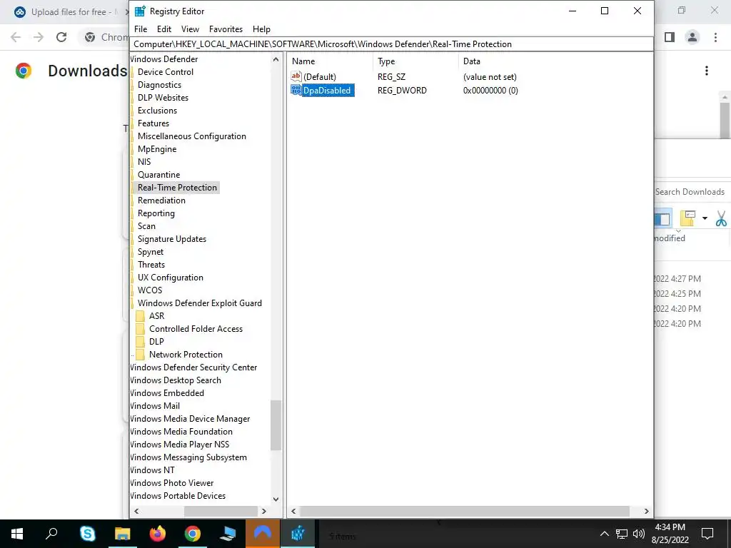
Task: Open the Help menu in Registry Editor
Action: tap(261, 29)
